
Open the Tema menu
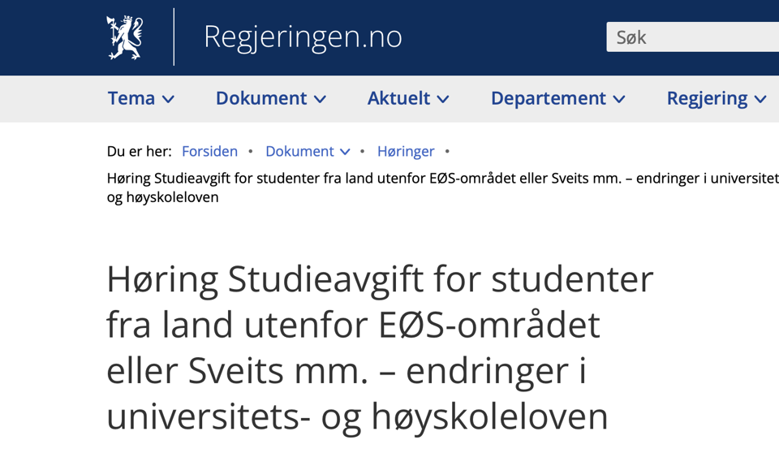(x=131, y=98)
